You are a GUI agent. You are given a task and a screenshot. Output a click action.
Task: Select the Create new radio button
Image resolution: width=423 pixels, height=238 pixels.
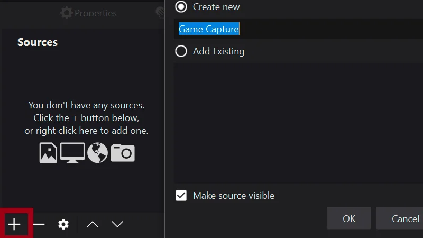(x=181, y=7)
